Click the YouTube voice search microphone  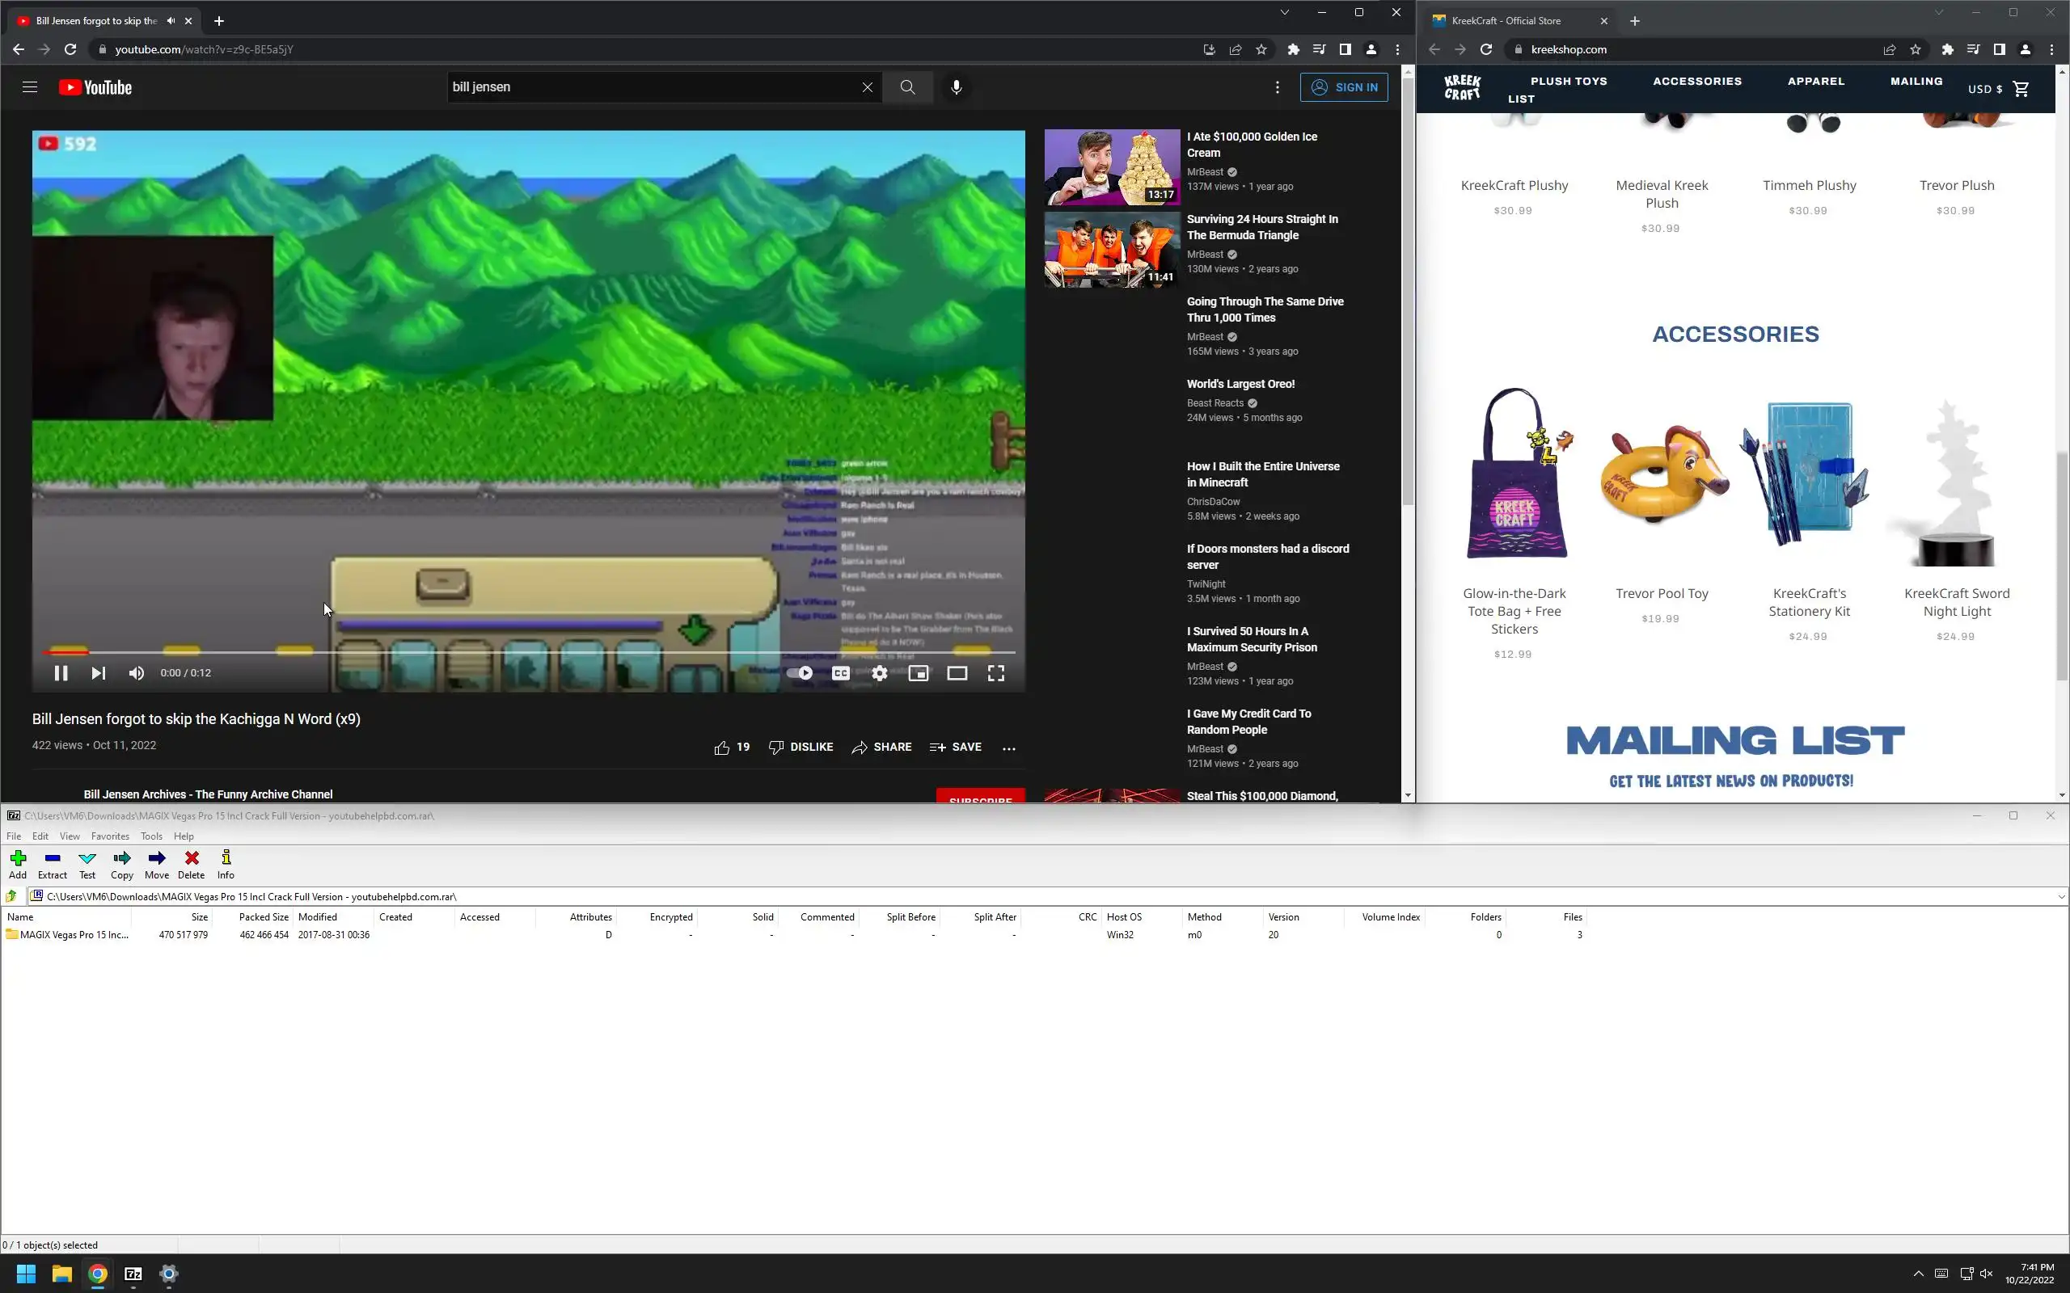click(x=957, y=87)
